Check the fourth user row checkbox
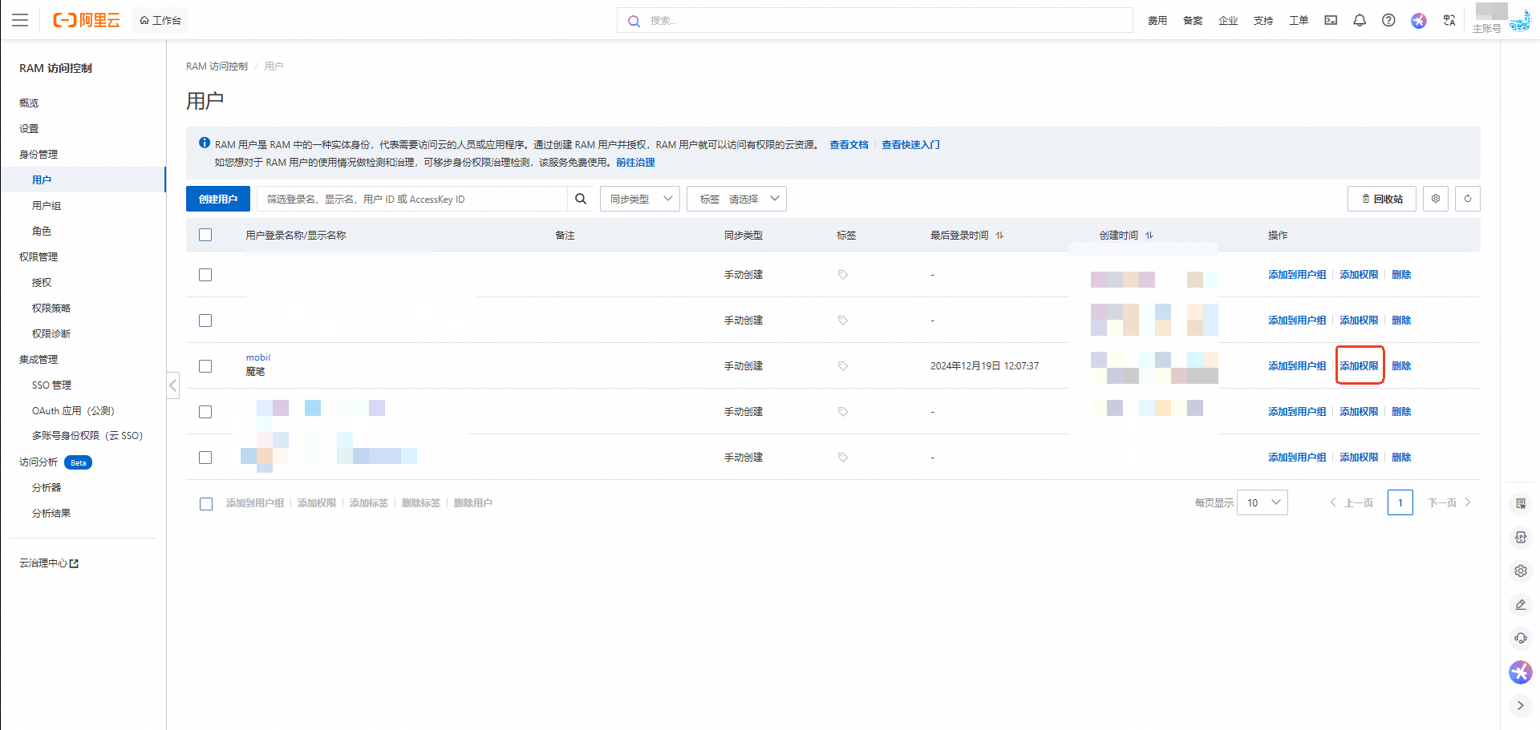The width and height of the screenshot is (1540, 730). [x=205, y=412]
